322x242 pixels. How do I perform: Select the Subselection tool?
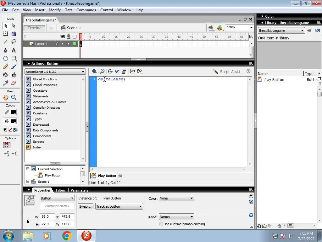pyautogui.click(x=14, y=26)
